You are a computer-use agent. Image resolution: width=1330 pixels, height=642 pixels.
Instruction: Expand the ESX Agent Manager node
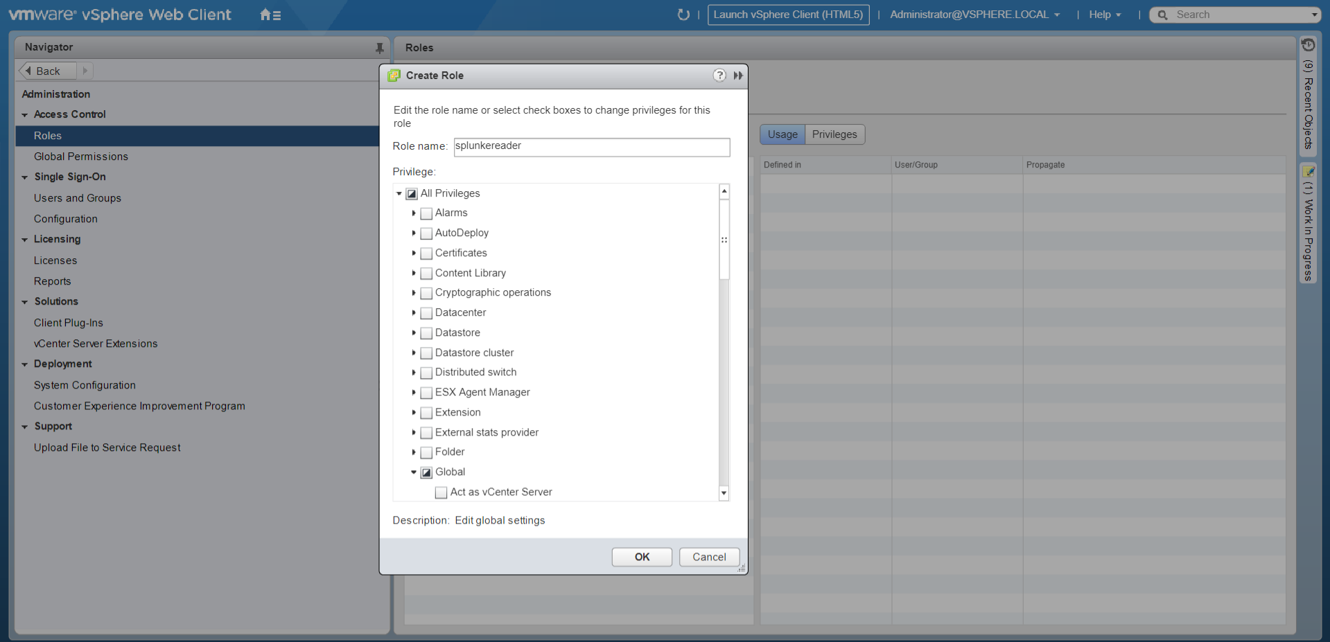pyautogui.click(x=414, y=392)
